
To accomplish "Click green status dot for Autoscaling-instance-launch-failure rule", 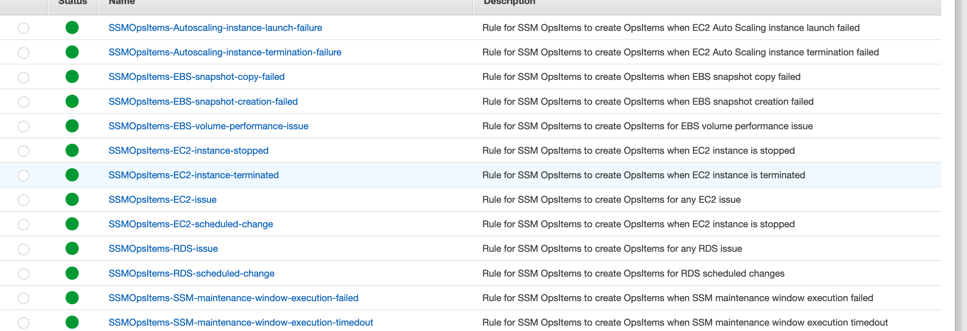I will [72, 28].
